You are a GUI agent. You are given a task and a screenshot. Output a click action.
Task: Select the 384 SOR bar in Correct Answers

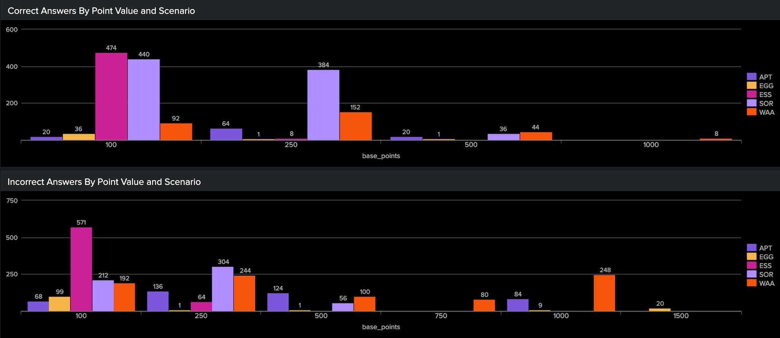[x=323, y=105]
